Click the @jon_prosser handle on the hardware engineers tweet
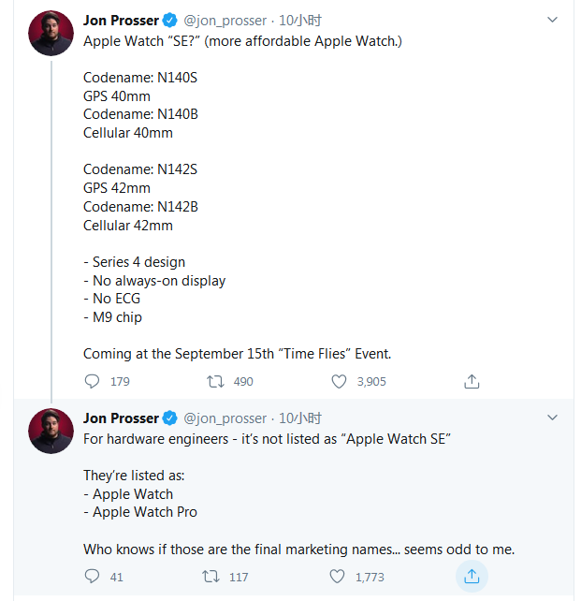The height and width of the screenshot is (601, 581). [225, 418]
